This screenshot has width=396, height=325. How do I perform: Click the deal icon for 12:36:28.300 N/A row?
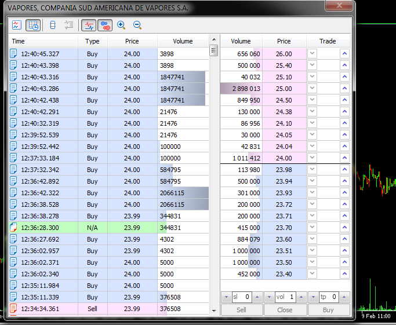[14, 228]
